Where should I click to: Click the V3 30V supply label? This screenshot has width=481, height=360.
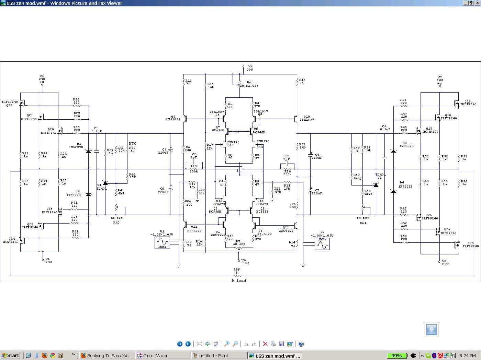tap(250, 68)
